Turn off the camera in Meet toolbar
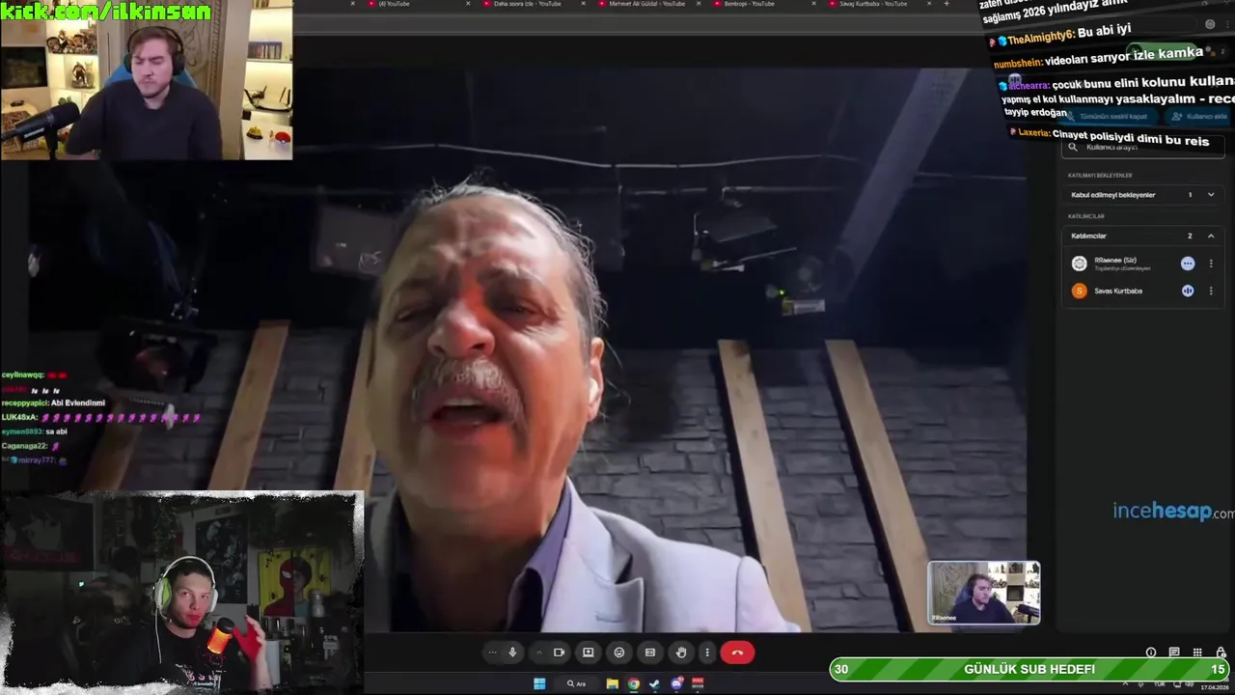The width and height of the screenshot is (1235, 695). 559,653
